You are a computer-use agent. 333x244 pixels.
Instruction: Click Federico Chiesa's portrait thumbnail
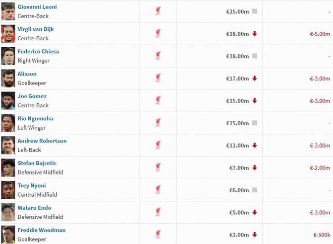8,56
